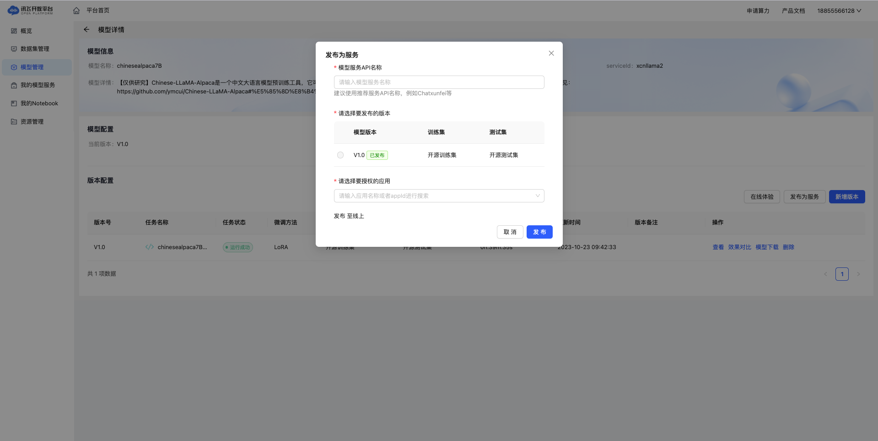
Task: Click the 版本备注 column header
Action: (x=646, y=223)
